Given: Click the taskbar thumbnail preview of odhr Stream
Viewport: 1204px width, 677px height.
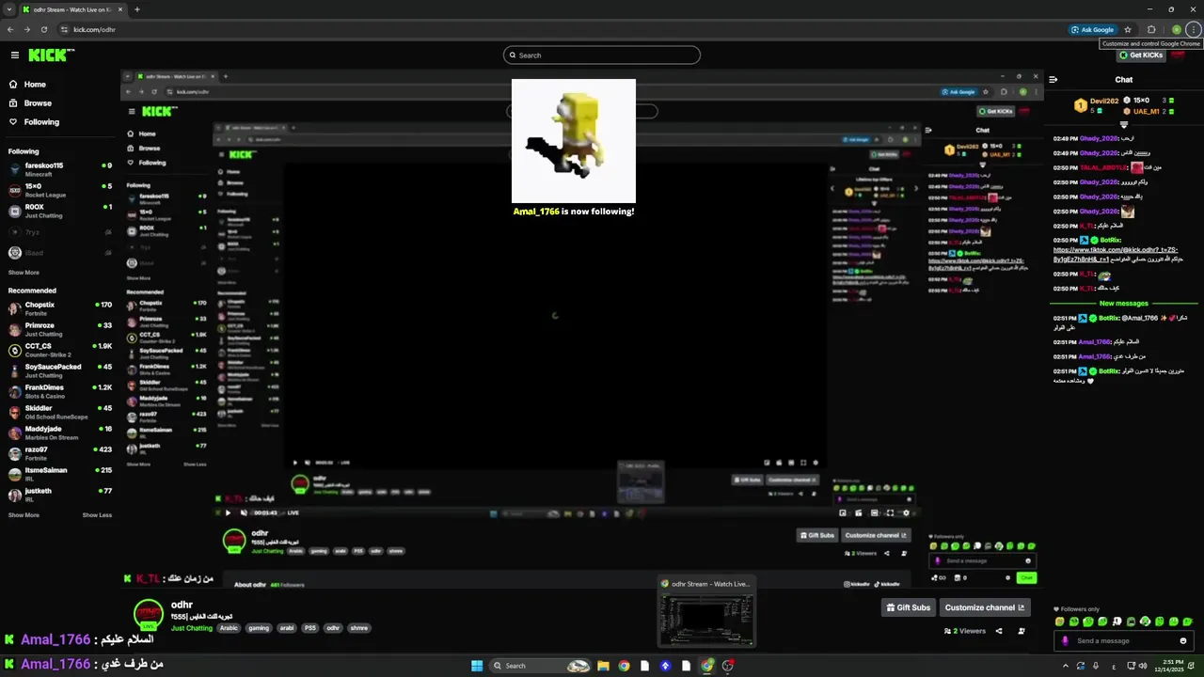Looking at the screenshot, I should tap(706, 612).
